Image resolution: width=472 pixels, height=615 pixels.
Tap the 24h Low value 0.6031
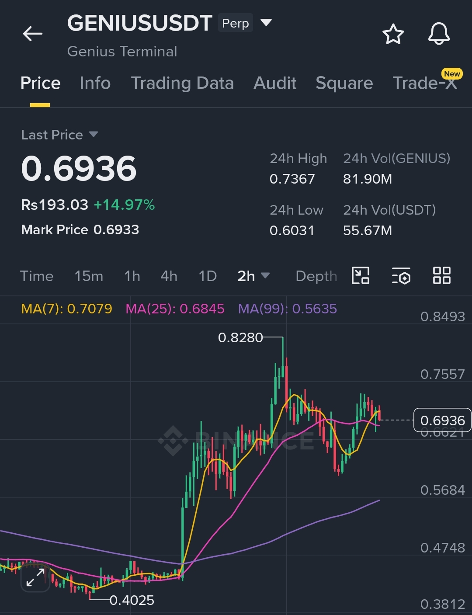coord(292,230)
